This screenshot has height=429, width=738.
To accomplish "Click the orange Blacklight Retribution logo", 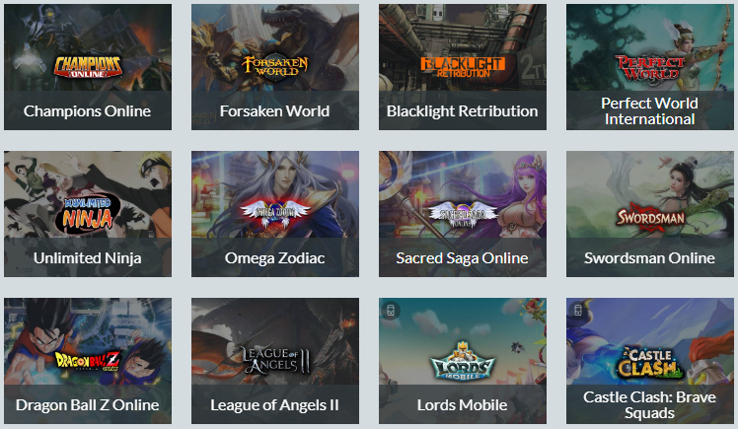I will 463,67.
